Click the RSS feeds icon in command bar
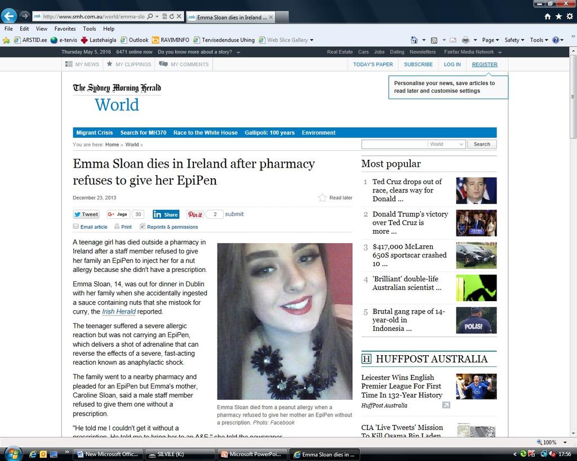This screenshot has height=461, width=577. pyautogui.click(x=434, y=40)
